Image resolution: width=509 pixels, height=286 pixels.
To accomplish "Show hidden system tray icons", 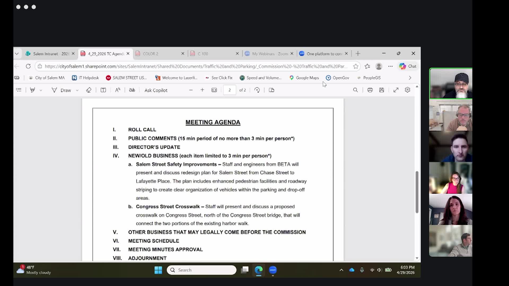I will [x=341, y=270].
